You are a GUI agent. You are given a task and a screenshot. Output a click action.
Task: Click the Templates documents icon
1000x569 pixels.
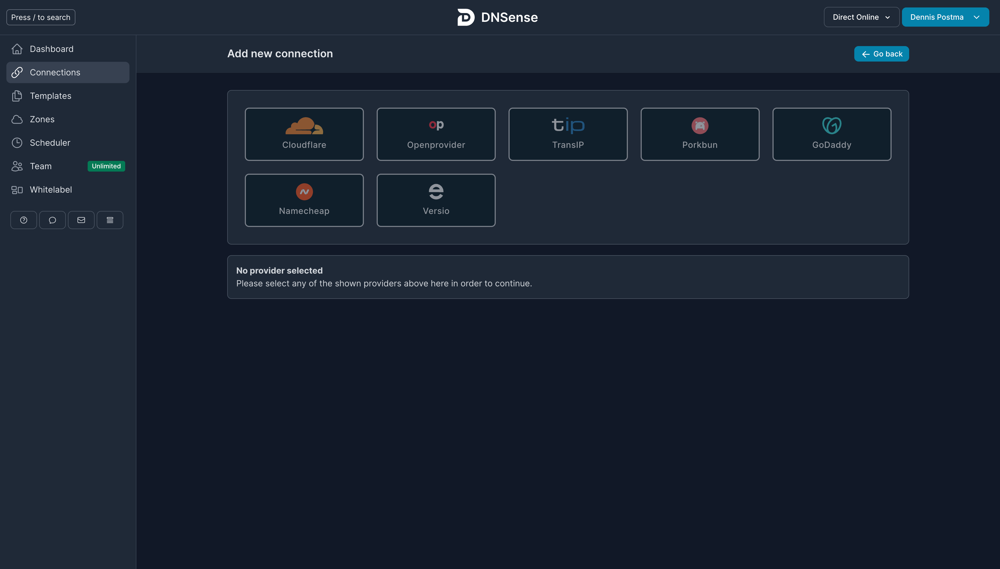click(x=17, y=96)
